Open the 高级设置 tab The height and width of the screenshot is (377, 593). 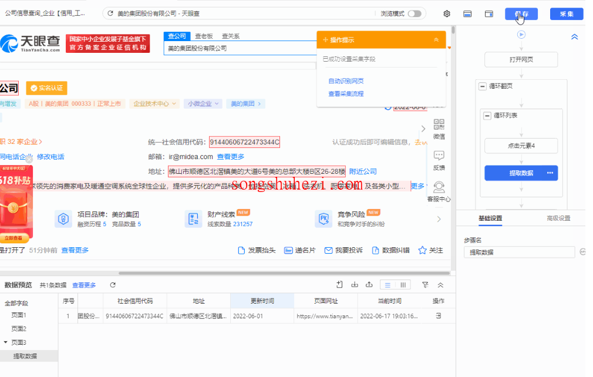pyautogui.click(x=558, y=218)
